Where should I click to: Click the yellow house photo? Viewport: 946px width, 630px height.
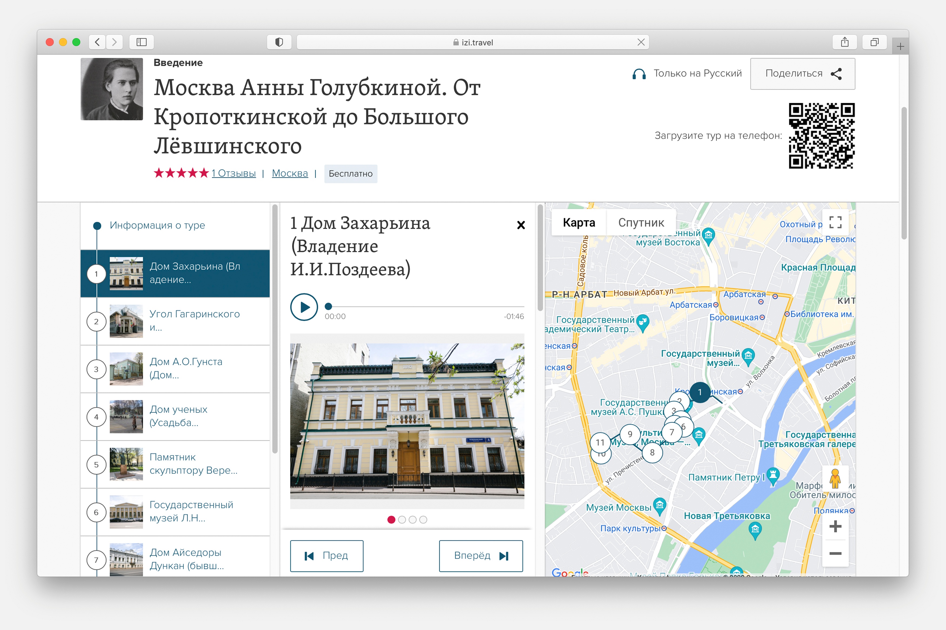(407, 421)
